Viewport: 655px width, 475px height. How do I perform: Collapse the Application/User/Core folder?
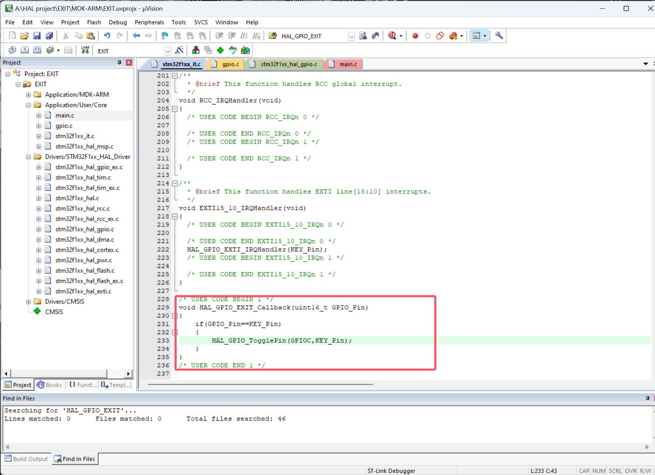pos(28,105)
